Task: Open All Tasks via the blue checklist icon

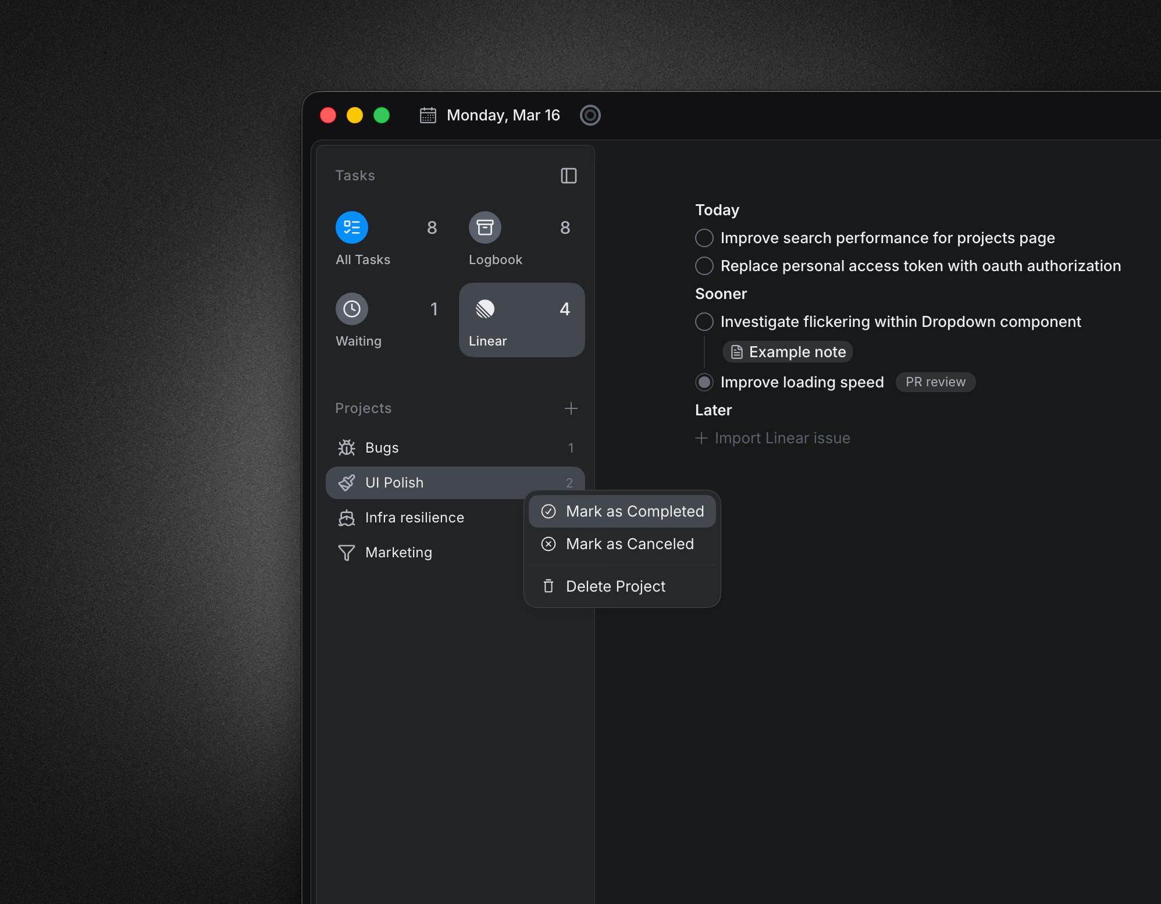Action: click(352, 227)
